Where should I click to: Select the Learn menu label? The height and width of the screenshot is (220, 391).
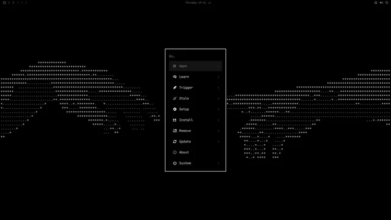184,77
